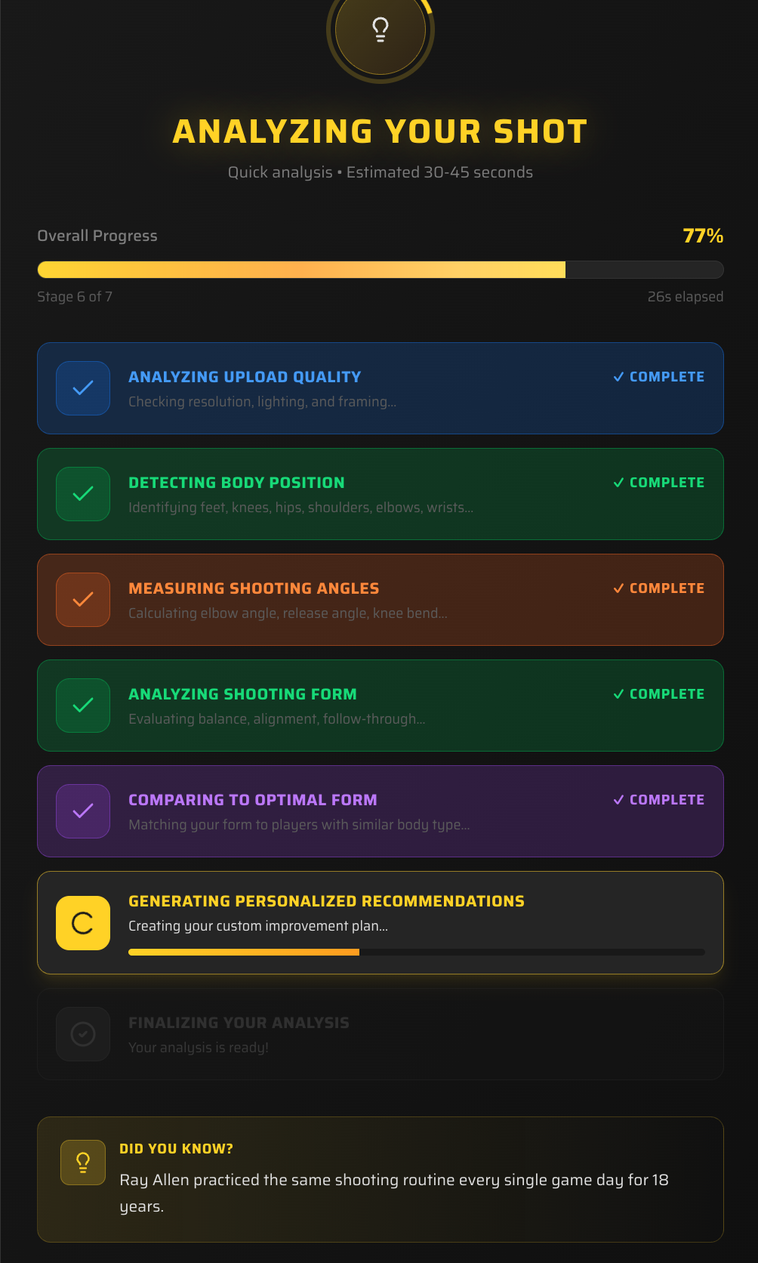Screen dimensions: 758x1263
Task: Click the yellow spinner icon for recommendations stage
Action: 82,922
